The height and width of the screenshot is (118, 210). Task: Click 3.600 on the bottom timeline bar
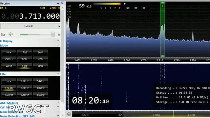pos(85,115)
